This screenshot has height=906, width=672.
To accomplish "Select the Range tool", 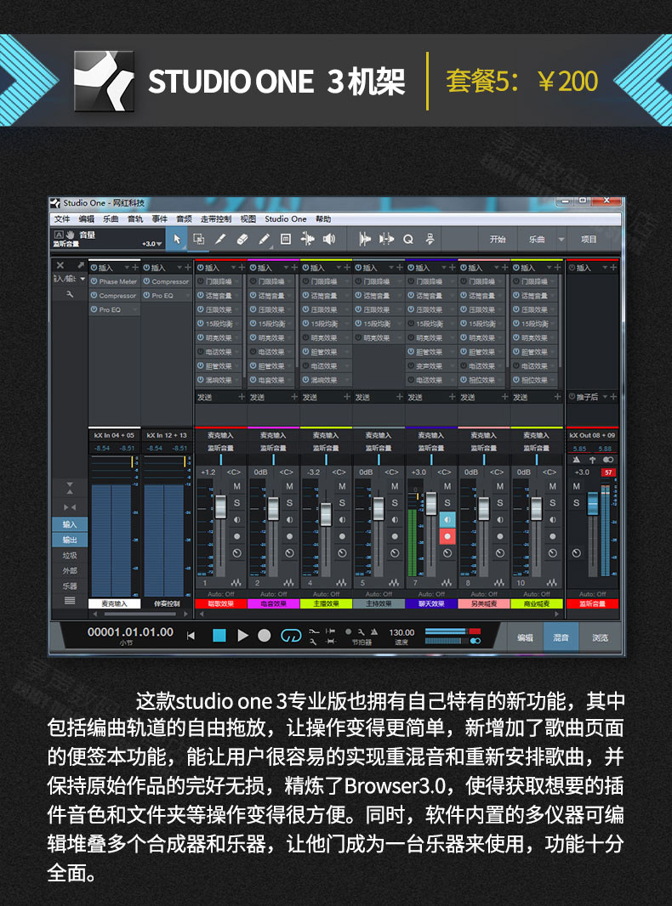I will (198, 239).
